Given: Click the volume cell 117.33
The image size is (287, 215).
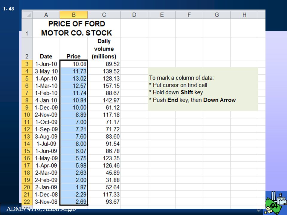Looking at the screenshot, I should coord(104,194).
